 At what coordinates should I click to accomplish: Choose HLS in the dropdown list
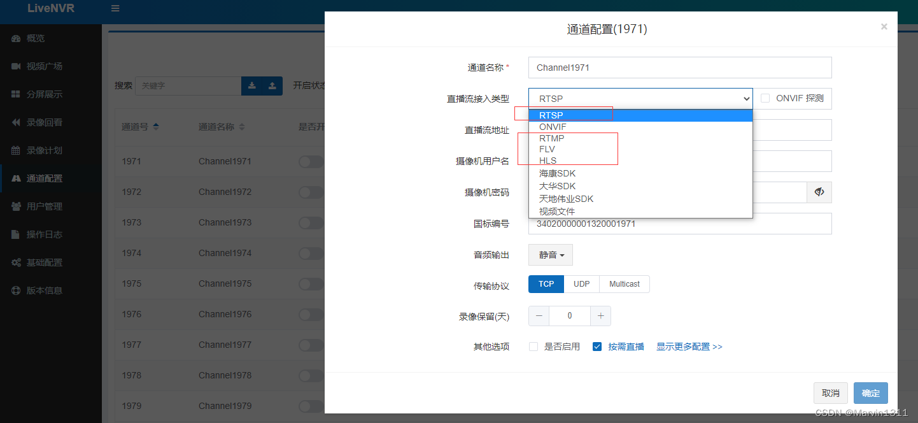point(640,161)
